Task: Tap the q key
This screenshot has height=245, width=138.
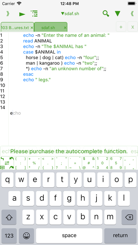Action: pyautogui.click(x=7, y=180)
